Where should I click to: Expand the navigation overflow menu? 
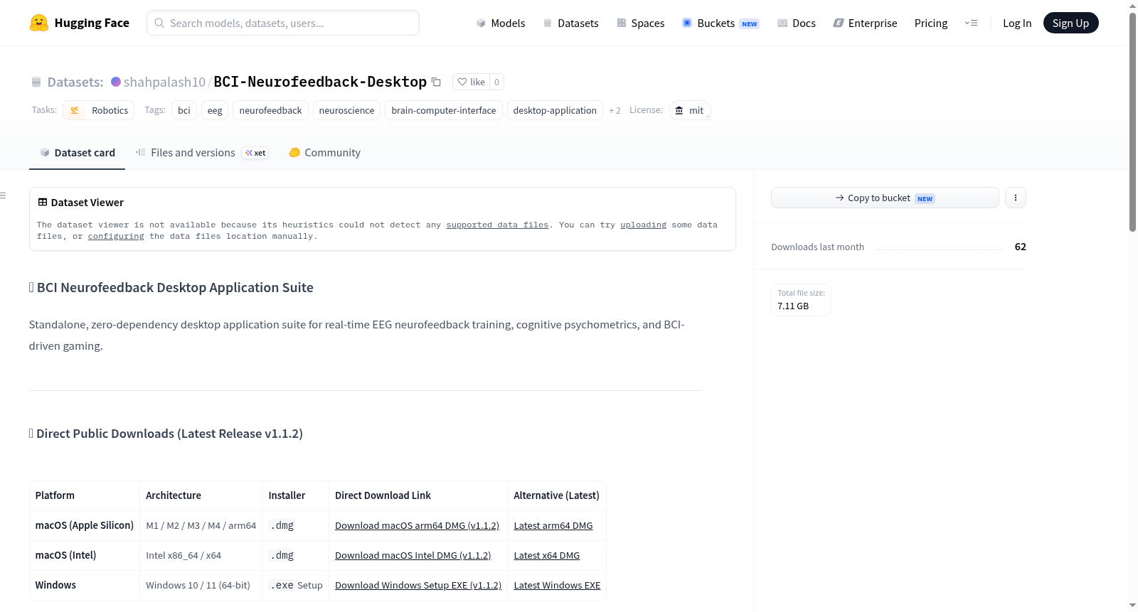(971, 23)
